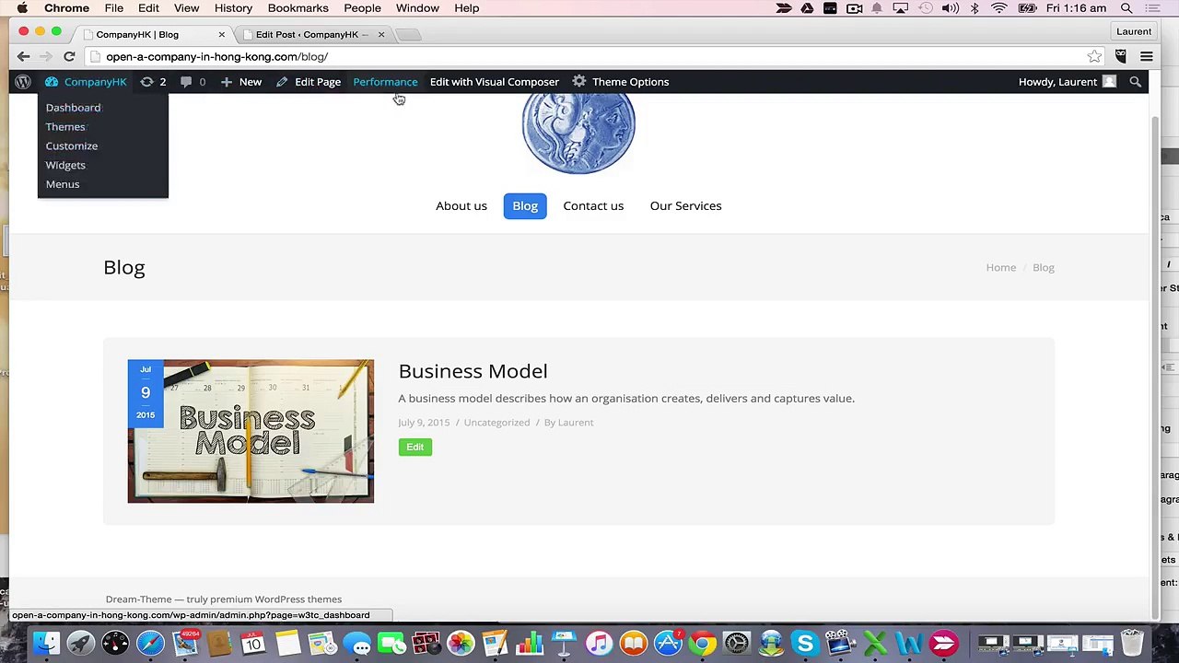Open Messages from the Dock
The image size is (1179, 663).
click(x=357, y=643)
